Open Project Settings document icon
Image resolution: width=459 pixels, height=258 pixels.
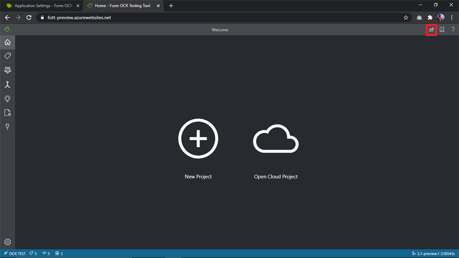tap(7, 112)
